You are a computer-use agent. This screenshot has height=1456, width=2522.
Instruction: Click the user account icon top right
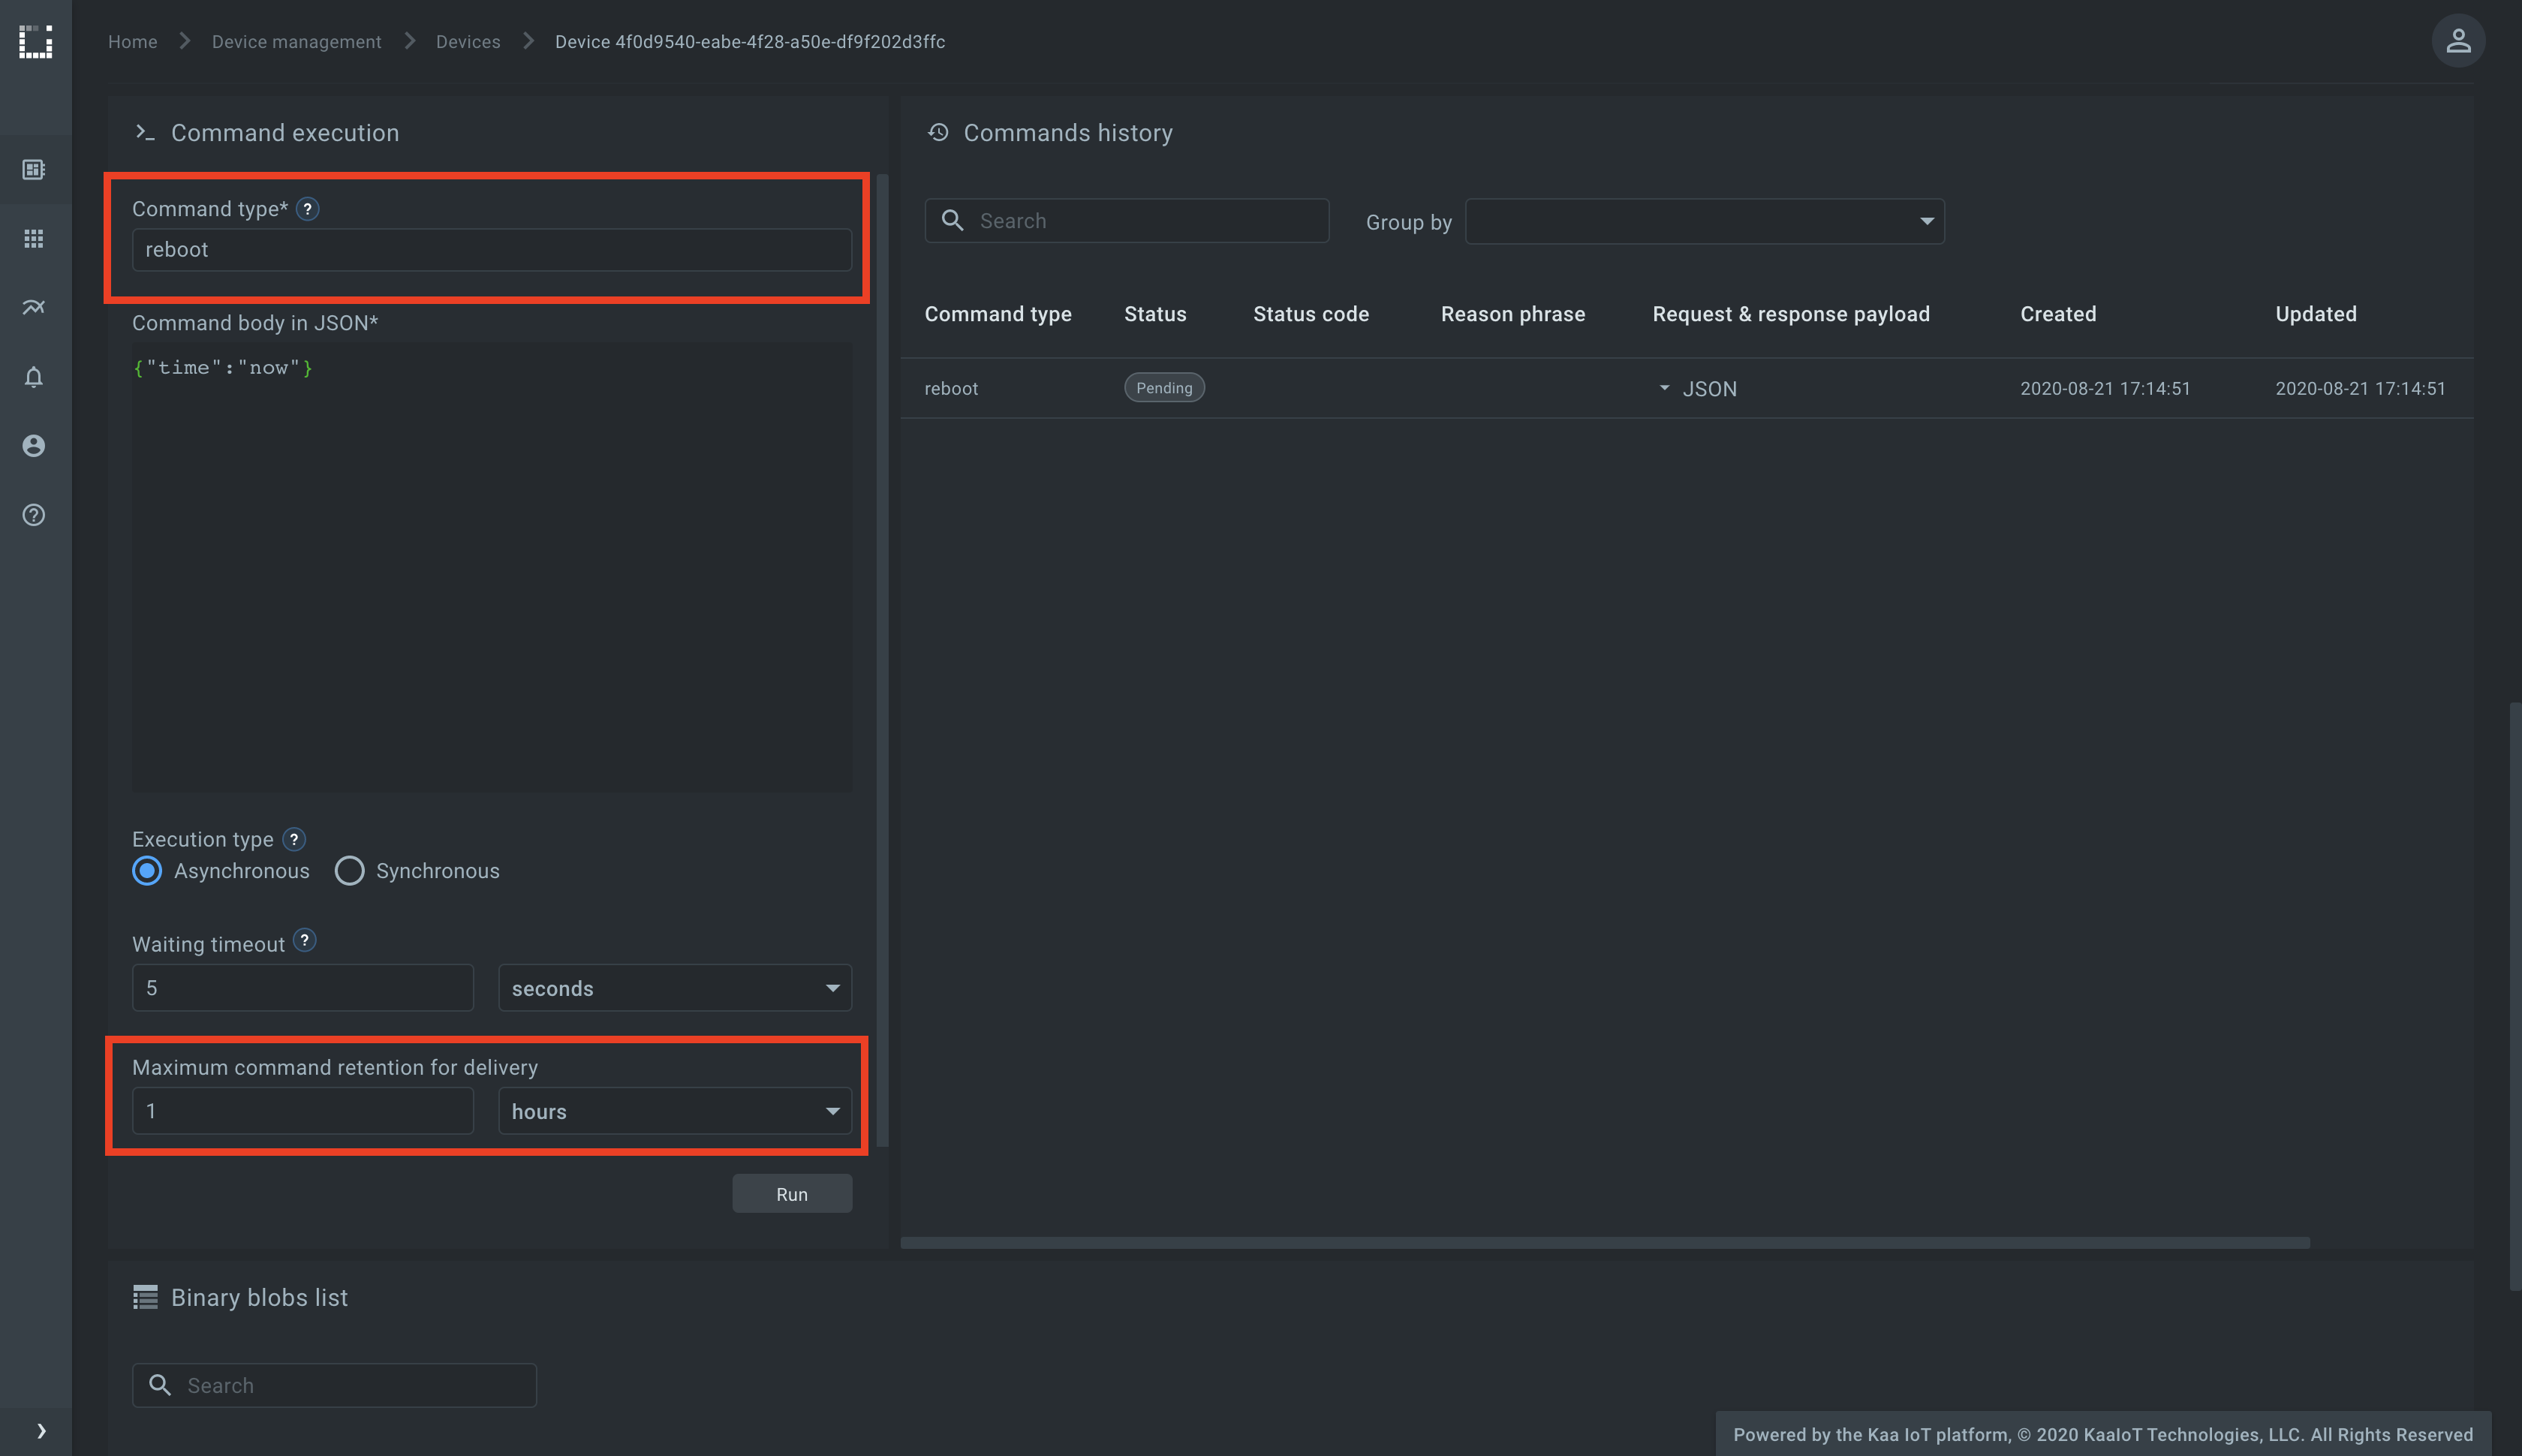click(2460, 40)
